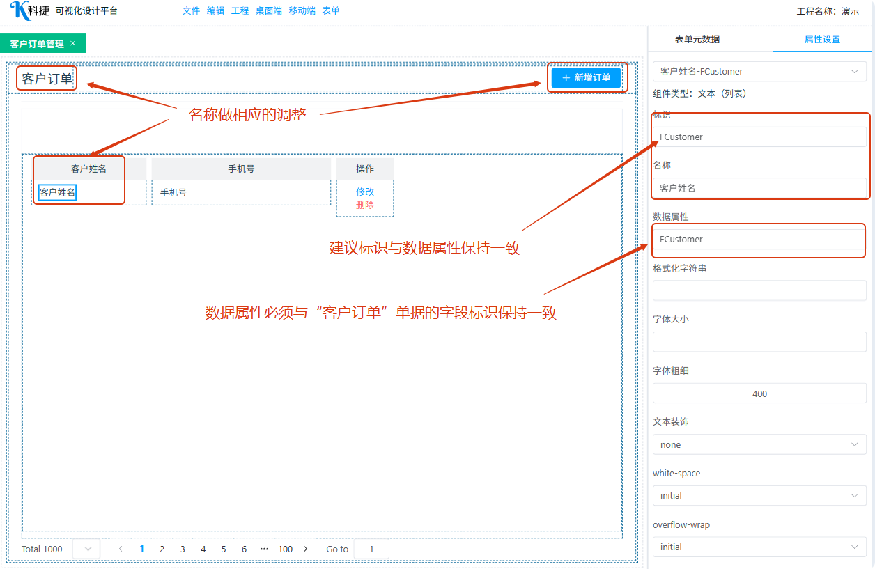Open the page size dropdown beside Total 1000
875x569 pixels.
pos(86,549)
